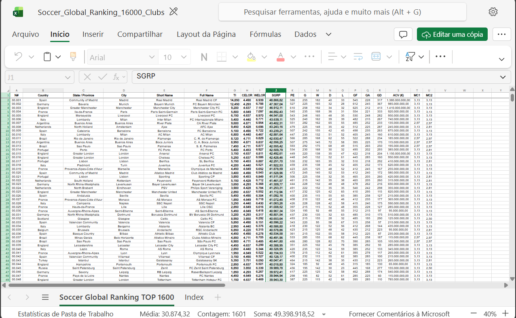Open the all sheets list icon
Viewport: 516px width, 318px height.
(45, 297)
